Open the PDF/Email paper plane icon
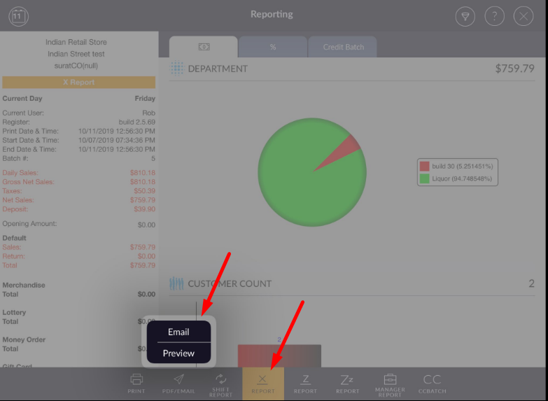Image resolution: width=548 pixels, height=401 pixels. tap(178, 383)
